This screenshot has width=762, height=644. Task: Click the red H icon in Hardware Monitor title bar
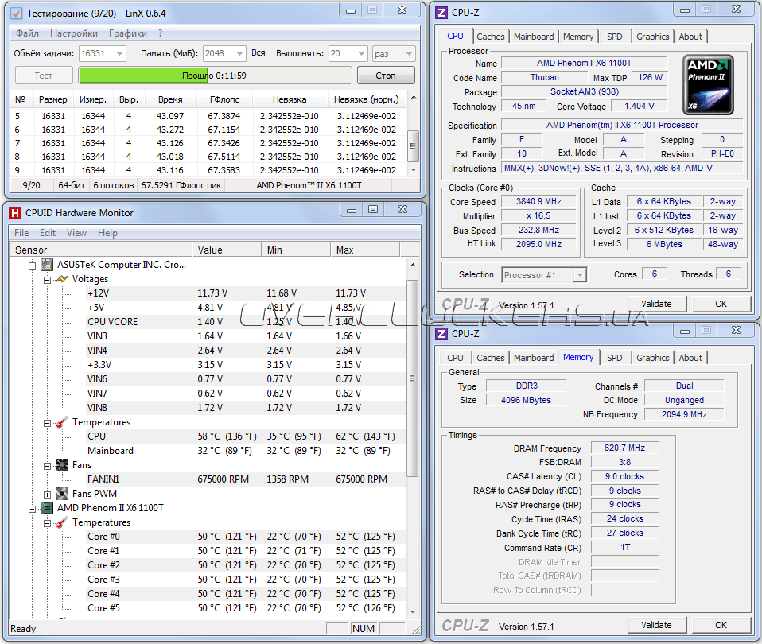point(14,212)
